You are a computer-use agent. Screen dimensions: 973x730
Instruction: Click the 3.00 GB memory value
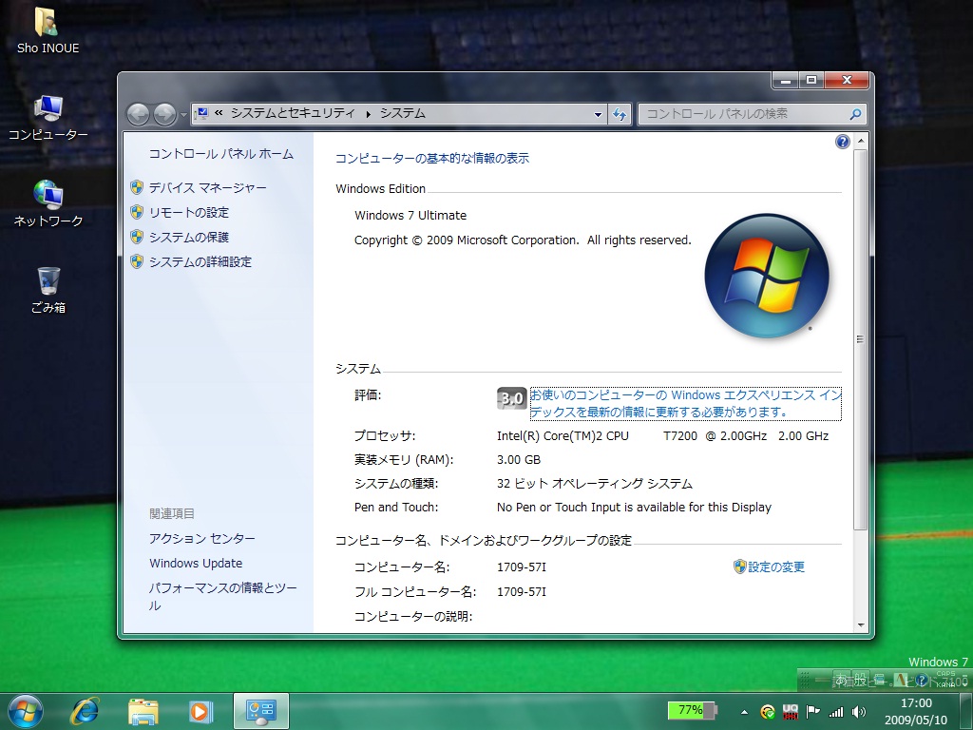point(519,460)
